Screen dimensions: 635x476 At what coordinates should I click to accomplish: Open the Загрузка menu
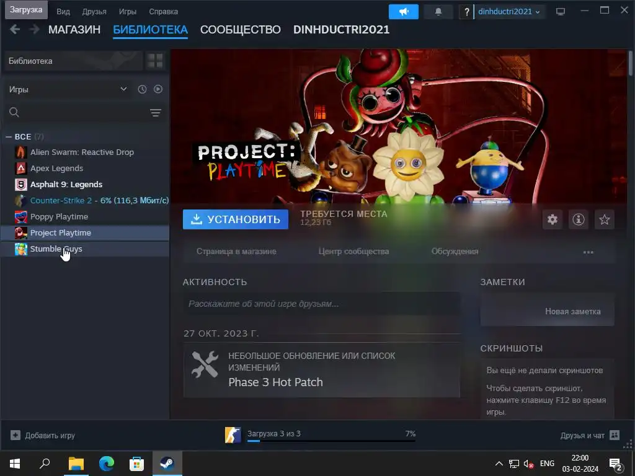click(x=26, y=10)
